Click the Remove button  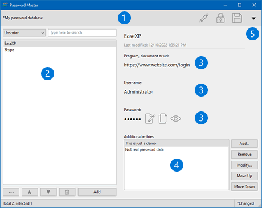coord(244,155)
